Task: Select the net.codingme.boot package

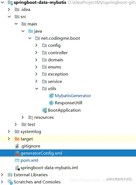Action: click(61, 38)
